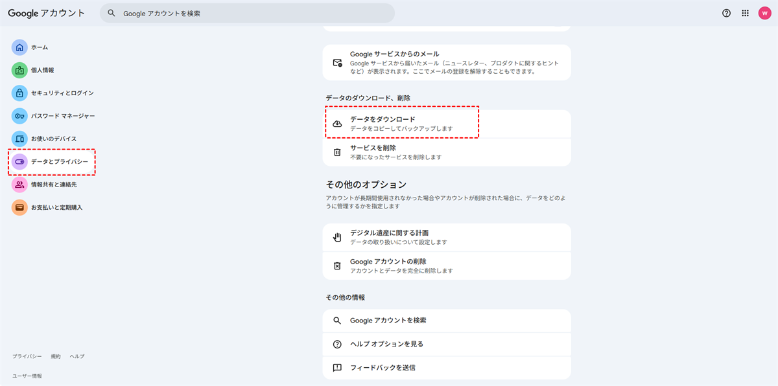Click the Google アカウント logo
Image resolution: width=778 pixels, height=386 pixels.
pyautogui.click(x=47, y=13)
